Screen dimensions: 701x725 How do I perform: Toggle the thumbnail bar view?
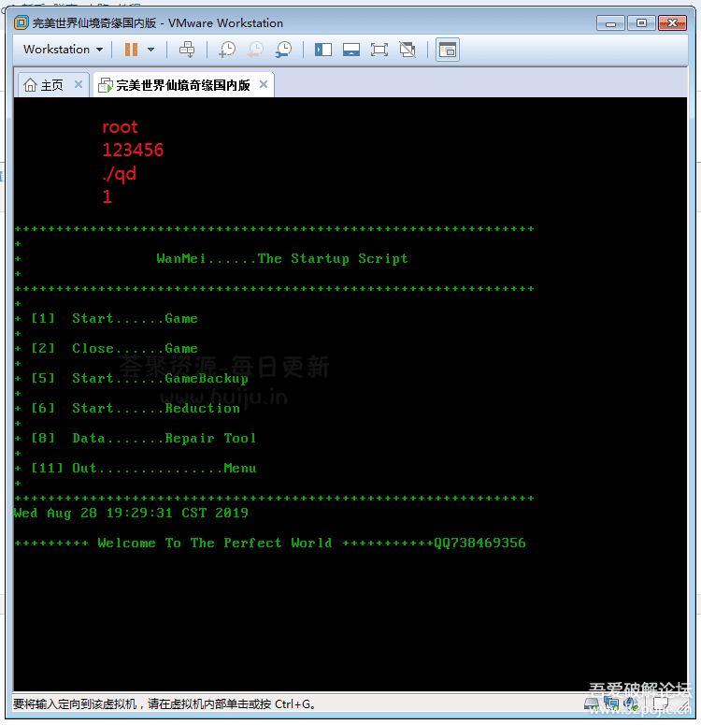[351, 50]
